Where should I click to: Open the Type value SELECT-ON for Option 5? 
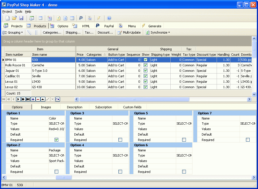(x=184, y=124)
